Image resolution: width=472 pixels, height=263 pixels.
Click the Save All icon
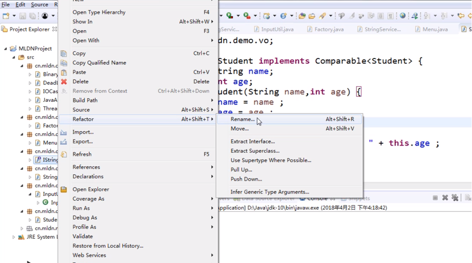(x=33, y=16)
